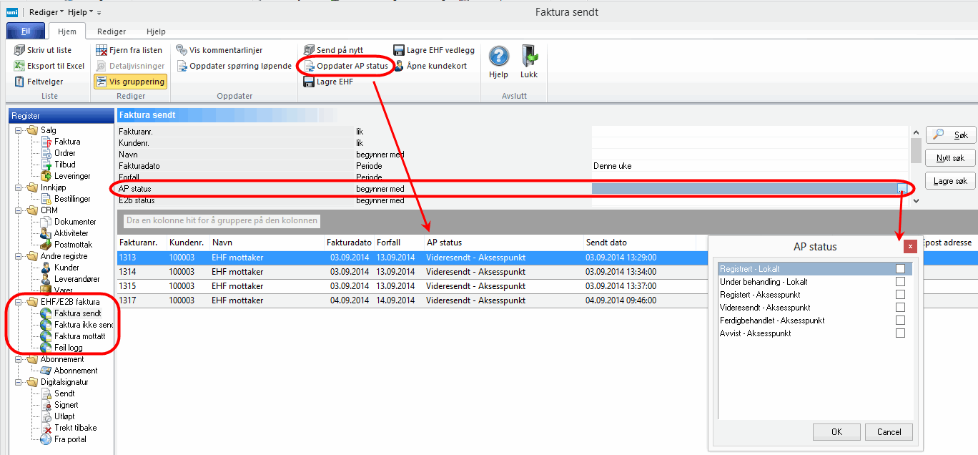Click the Lukk door icon
Screen dimensions: 978x455
529,57
